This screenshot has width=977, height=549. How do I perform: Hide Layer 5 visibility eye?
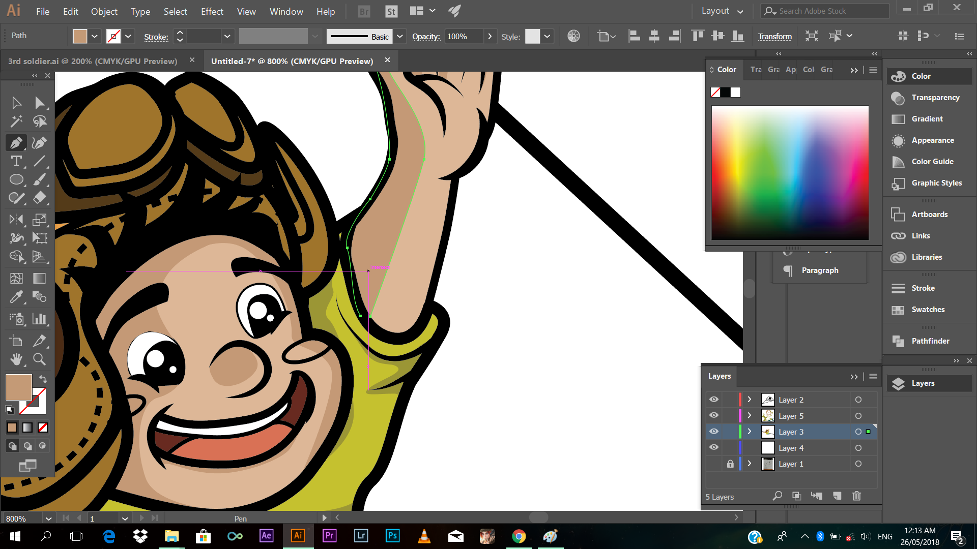point(714,415)
